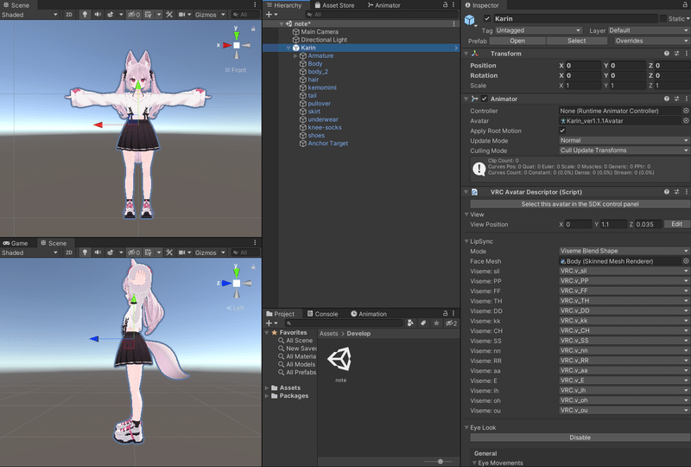Select the Hierarchy tab
The width and height of the screenshot is (691, 467).
pyautogui.click(x=284, y=5)
